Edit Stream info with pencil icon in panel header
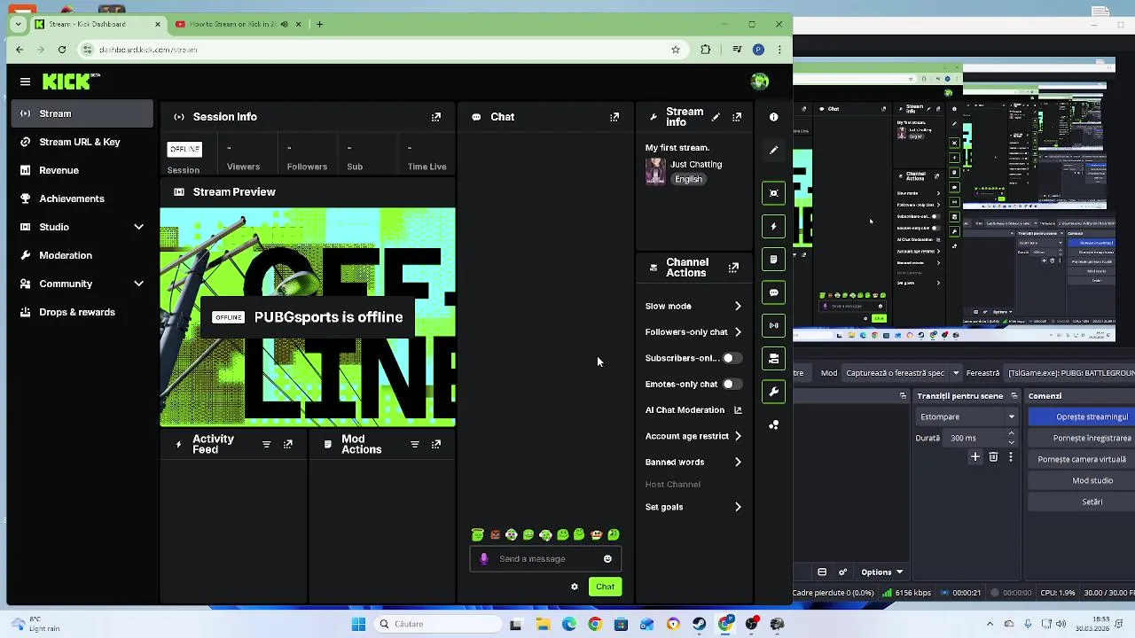The width and height of the screenshot is (1135, 638). point(716,117)
